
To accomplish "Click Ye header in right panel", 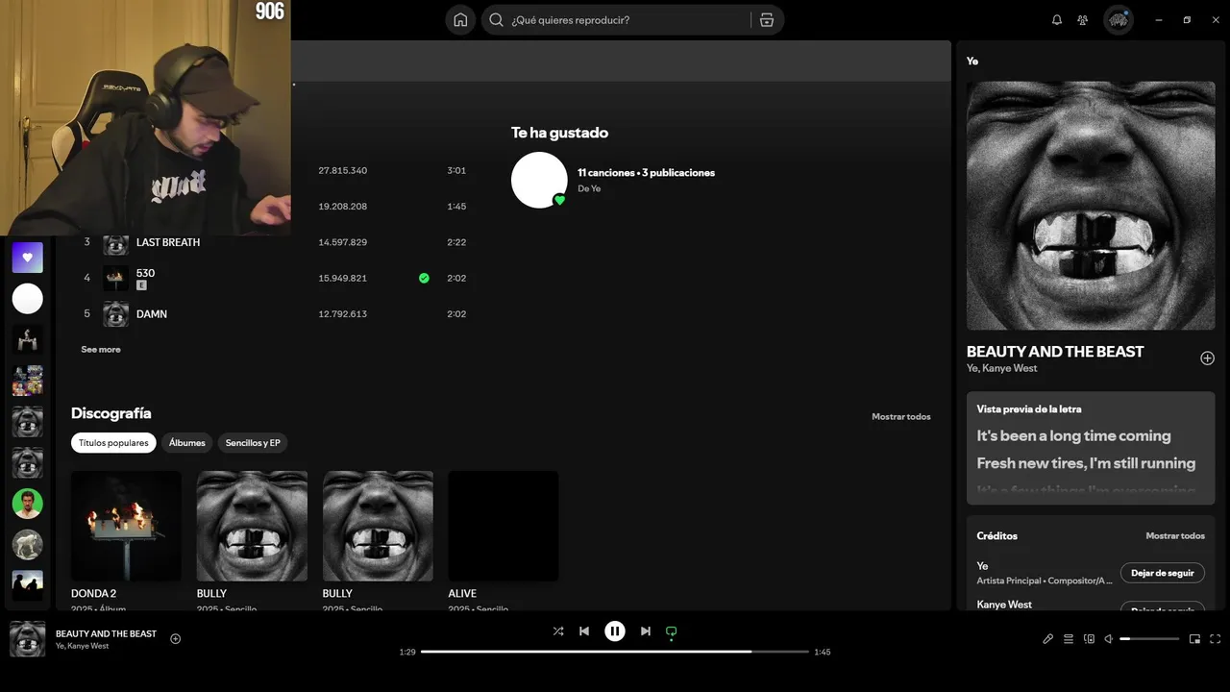I will point(972,61).
